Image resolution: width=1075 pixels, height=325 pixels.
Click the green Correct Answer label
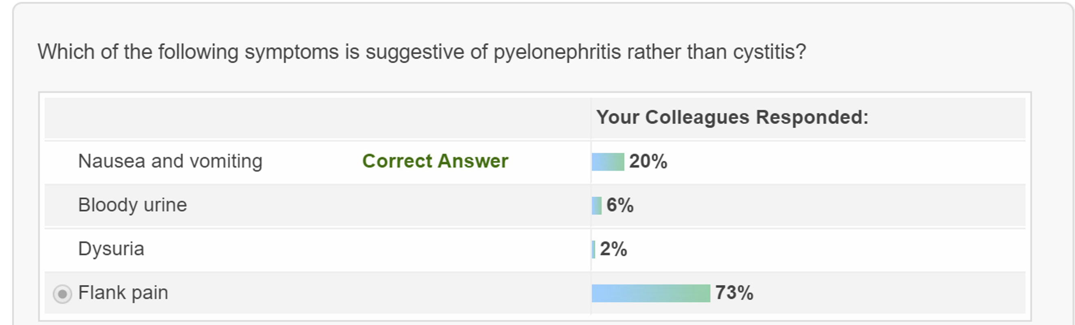[x=435, y=161]
